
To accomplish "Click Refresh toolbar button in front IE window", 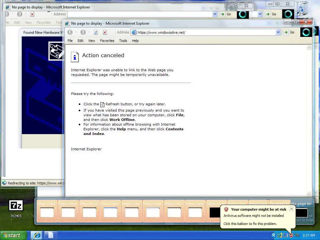I will click(96, 32).
